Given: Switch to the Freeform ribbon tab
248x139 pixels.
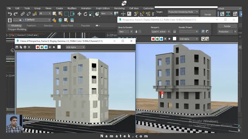Looking at the screenshot, I should click(x=31, y=25).
